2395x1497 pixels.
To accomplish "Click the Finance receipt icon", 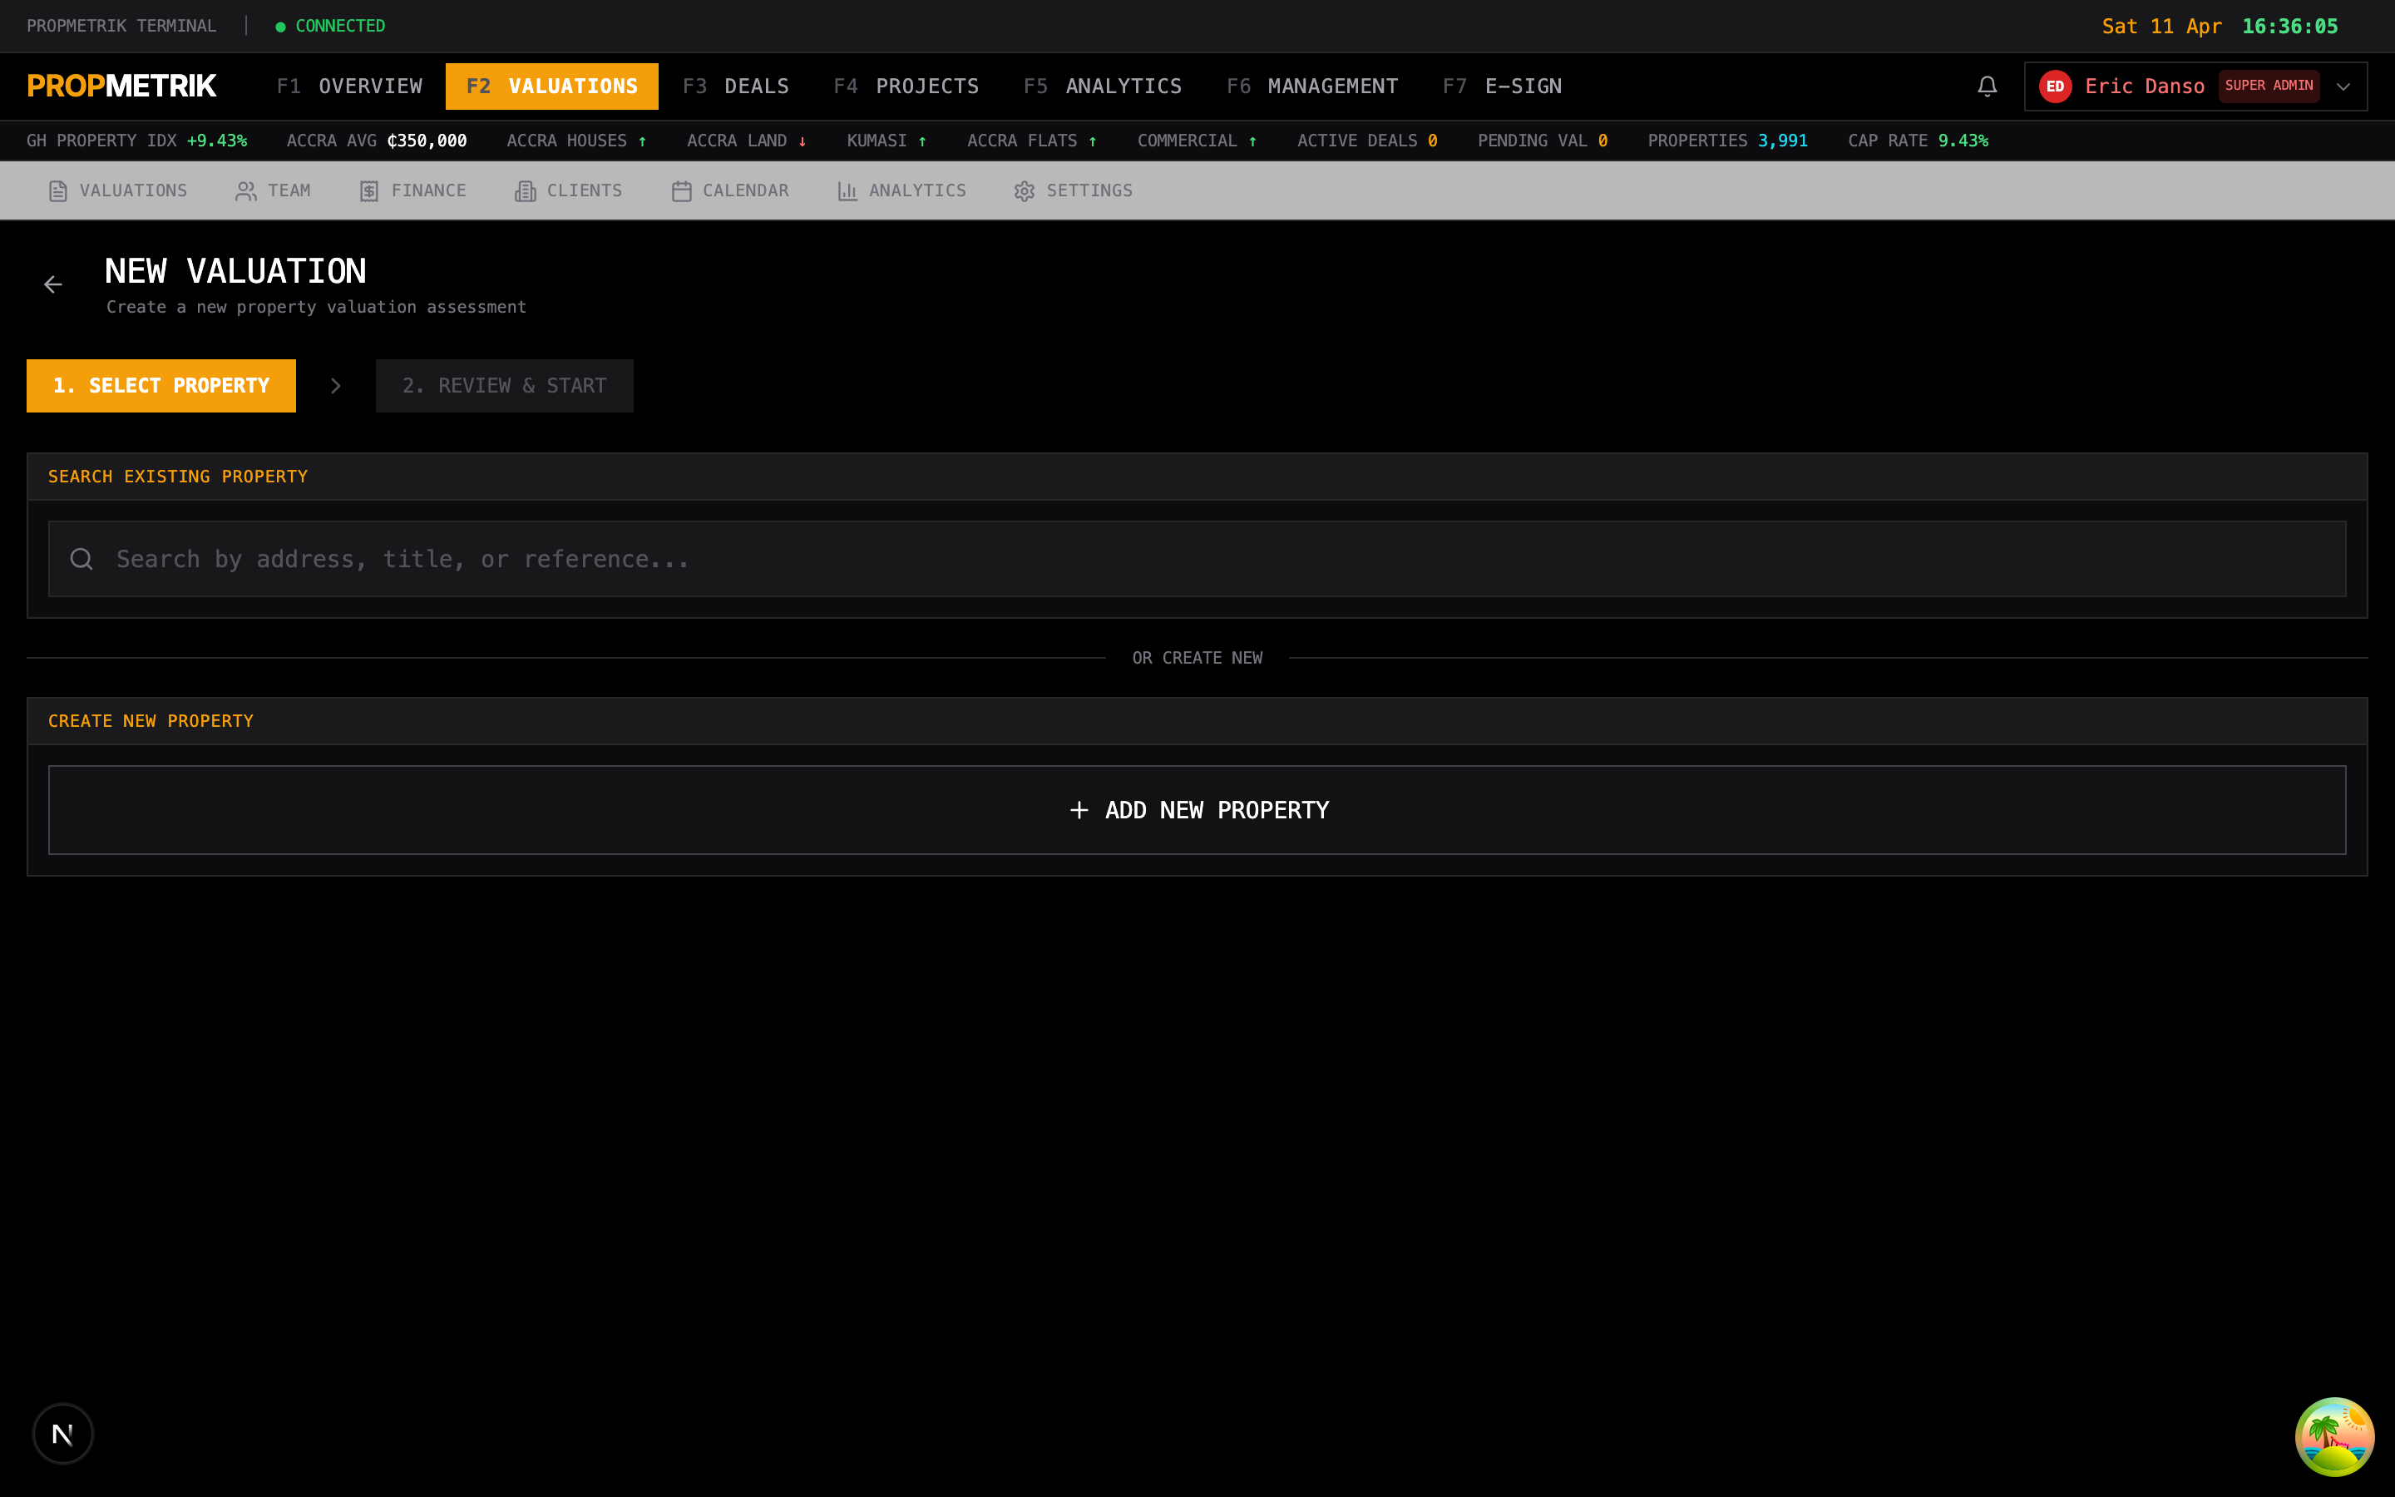I will tap(369, 191).
